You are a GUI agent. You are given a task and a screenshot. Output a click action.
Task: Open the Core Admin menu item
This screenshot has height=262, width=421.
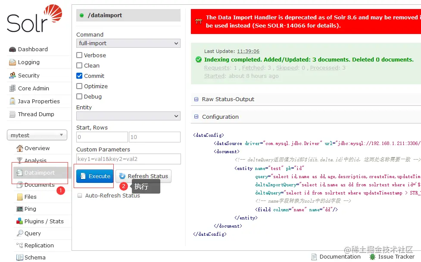[34, 88]
